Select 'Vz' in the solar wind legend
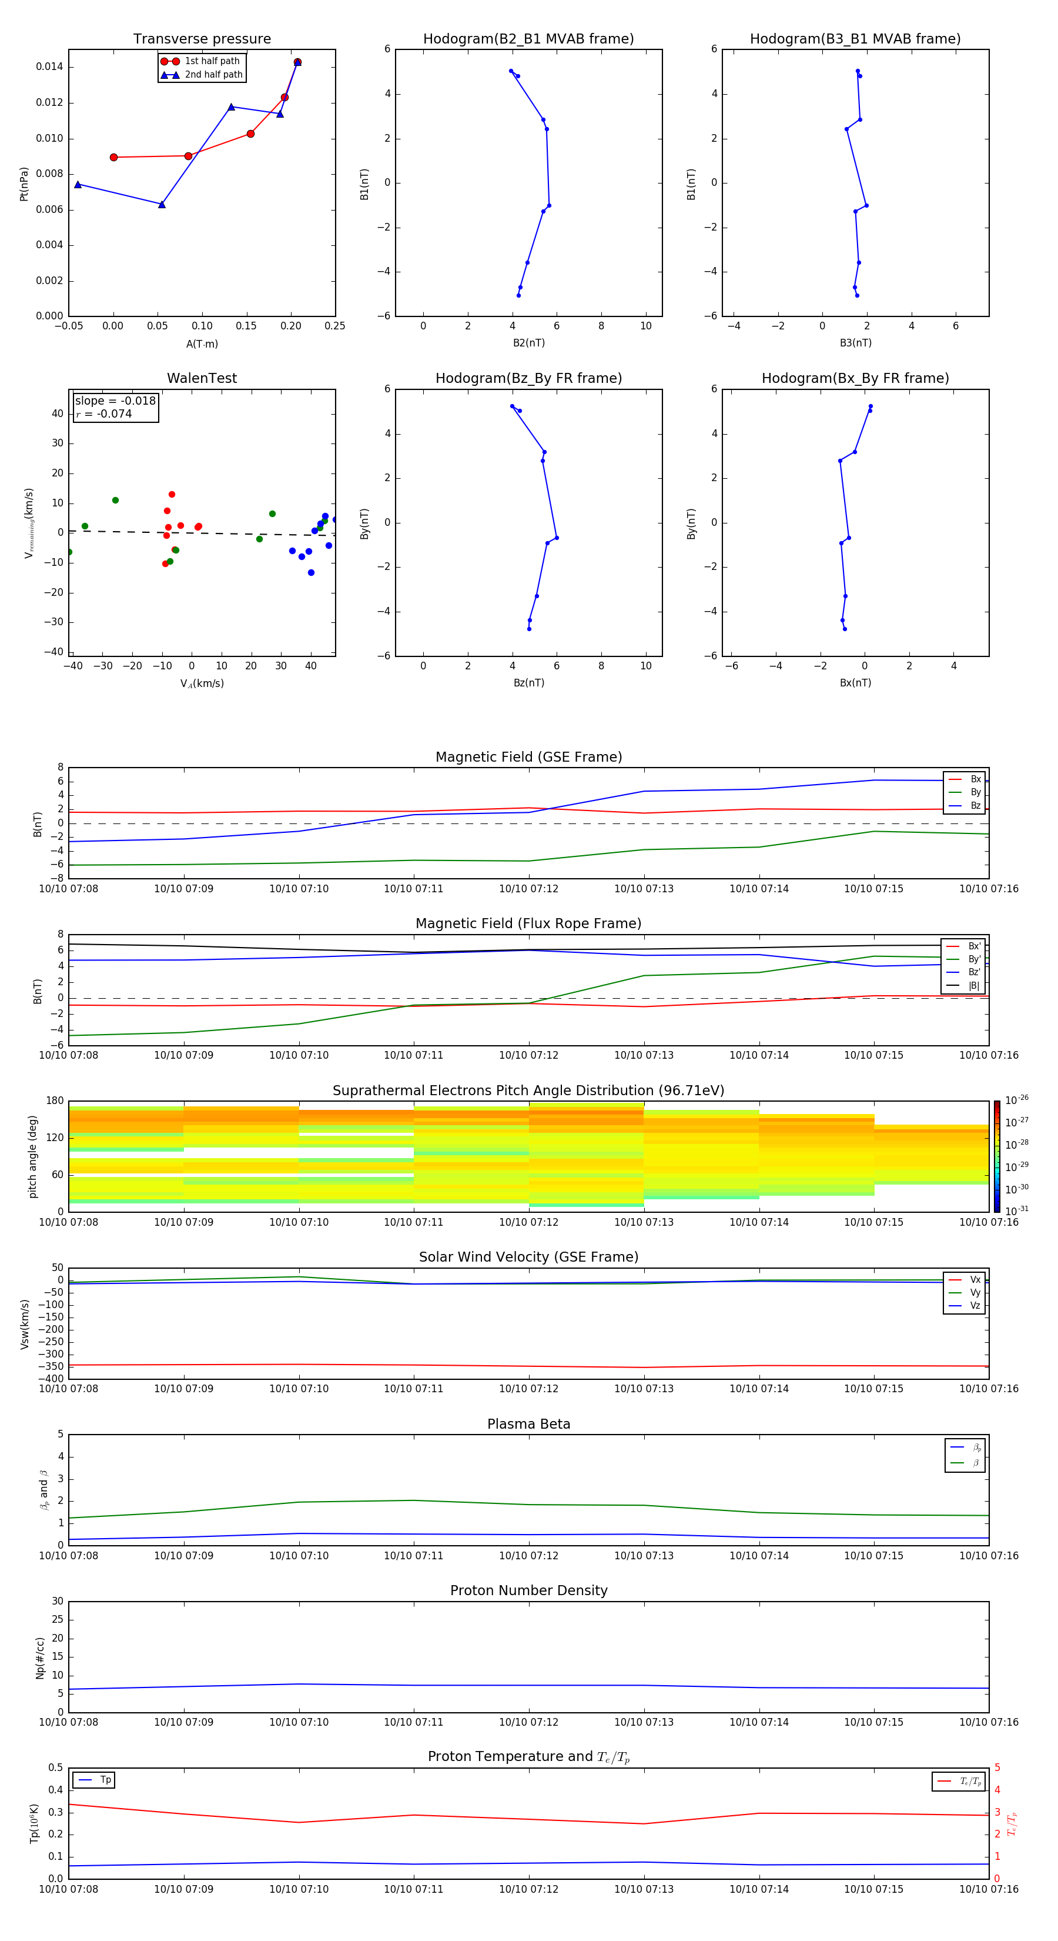 (x=965, y=1306)
